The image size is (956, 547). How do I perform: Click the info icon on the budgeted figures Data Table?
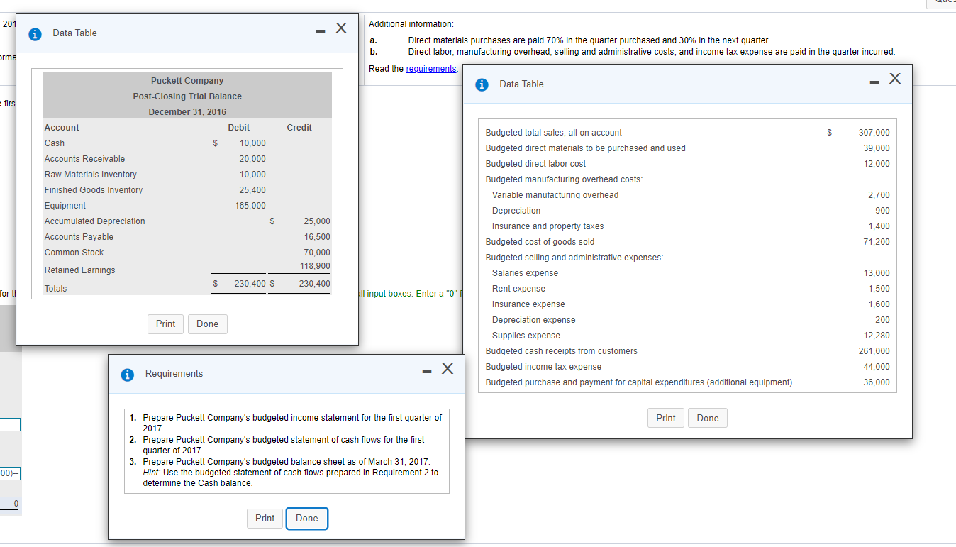point(482,84)
